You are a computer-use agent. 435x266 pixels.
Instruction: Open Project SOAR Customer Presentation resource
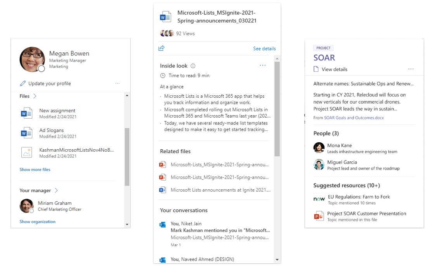coord(366,213)
